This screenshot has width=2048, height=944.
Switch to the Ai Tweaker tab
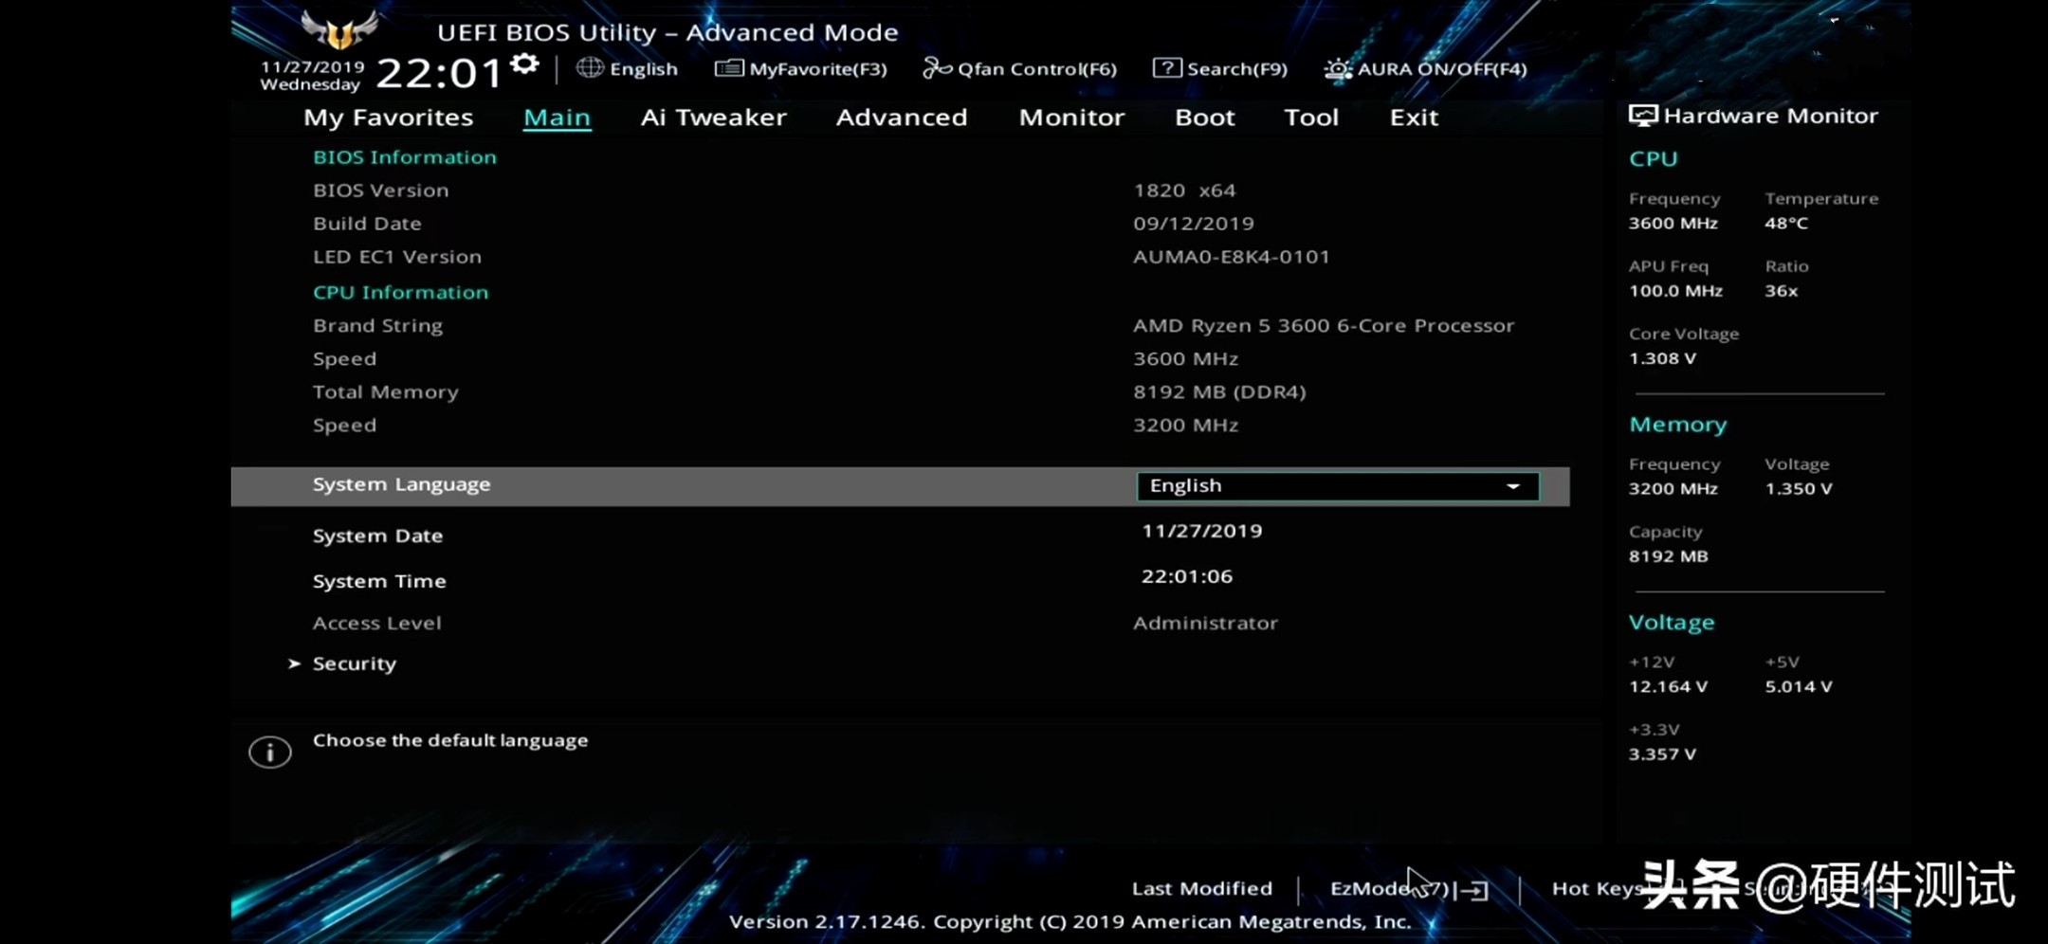[x=713, y=117]
